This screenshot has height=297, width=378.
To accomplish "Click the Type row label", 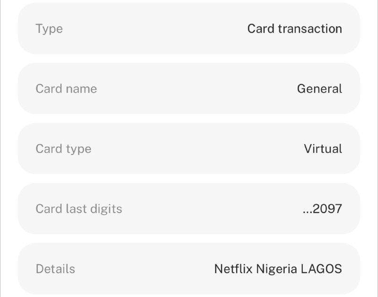I will coord(49,29).
